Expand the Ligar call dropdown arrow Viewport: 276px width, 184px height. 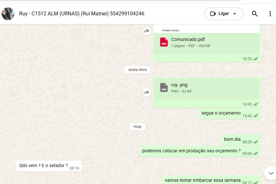tap(235, 14)
